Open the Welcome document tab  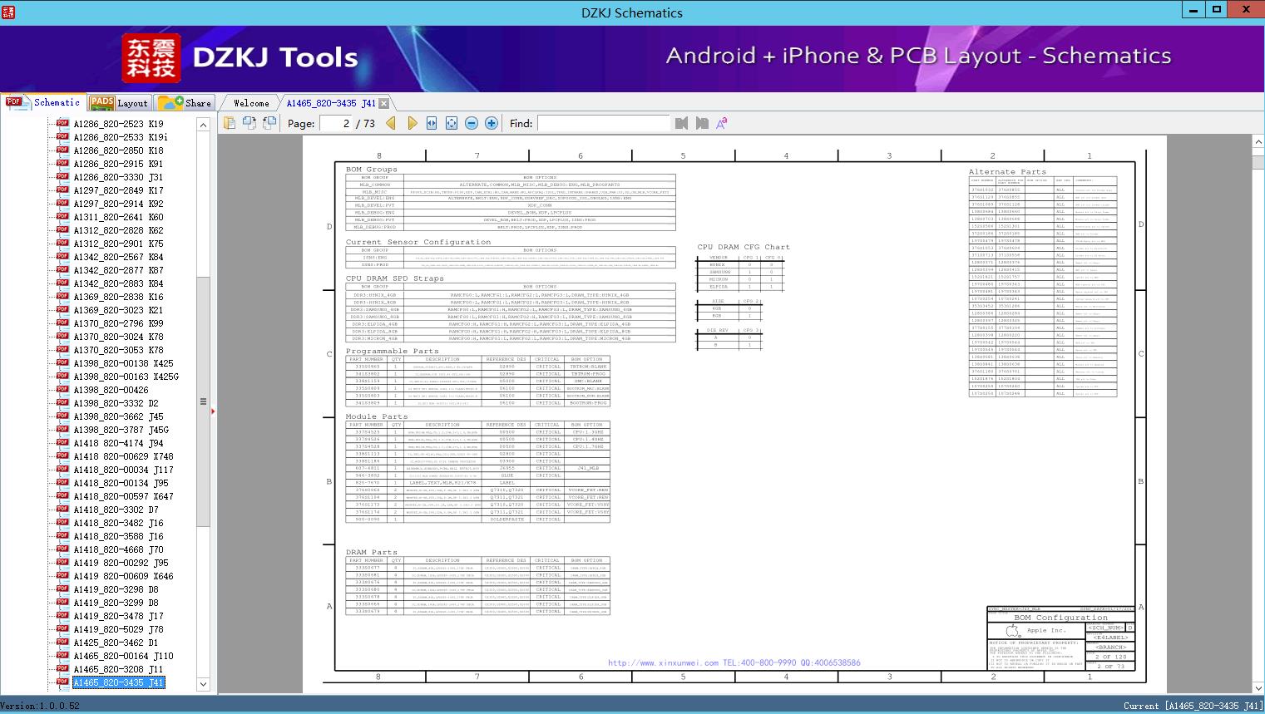tap(250, 103)
